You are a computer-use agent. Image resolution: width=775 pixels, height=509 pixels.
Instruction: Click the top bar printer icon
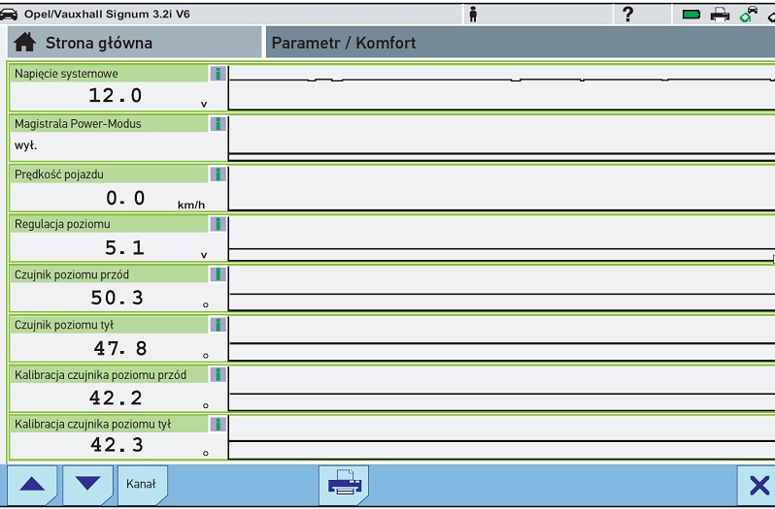tap(720, 15)
